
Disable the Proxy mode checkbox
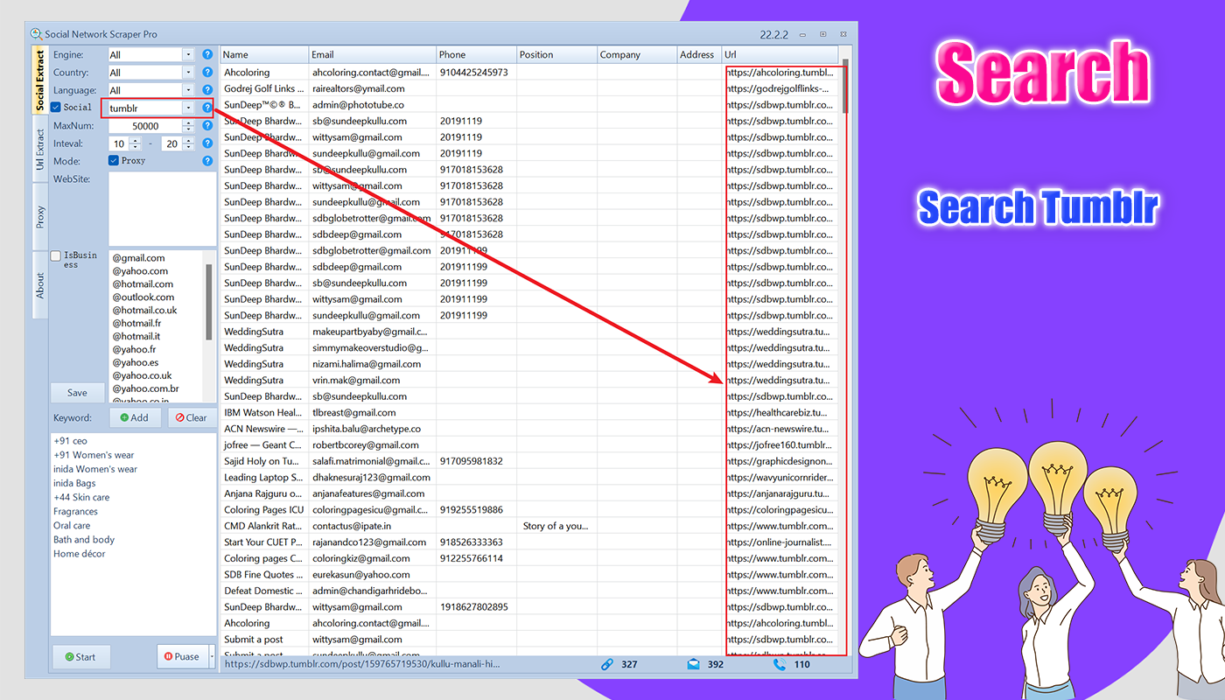(x=114, y=161)
